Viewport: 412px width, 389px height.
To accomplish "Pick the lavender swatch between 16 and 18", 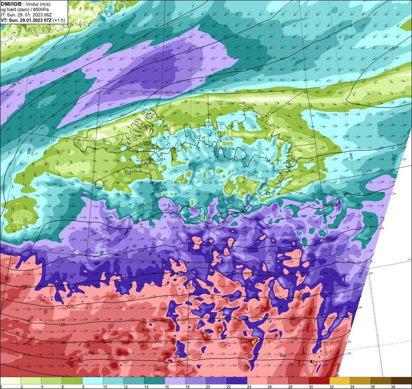I will click(175, 381).
